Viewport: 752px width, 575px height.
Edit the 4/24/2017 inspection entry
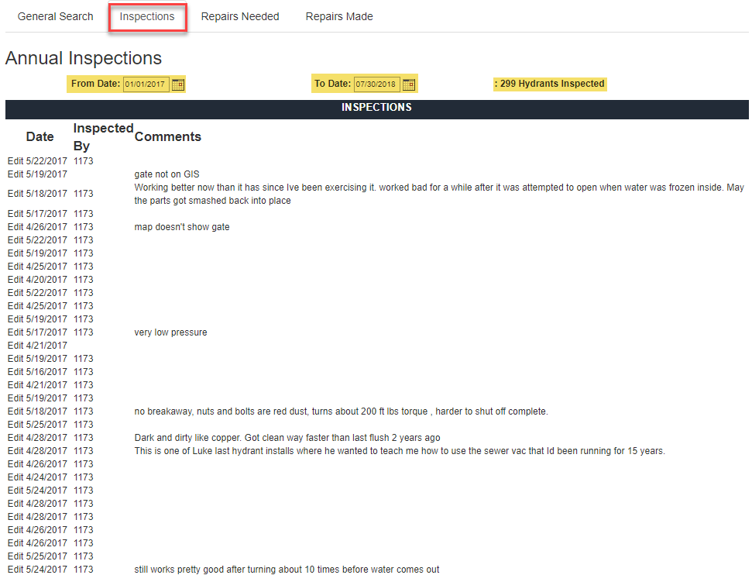pos(15,477)
